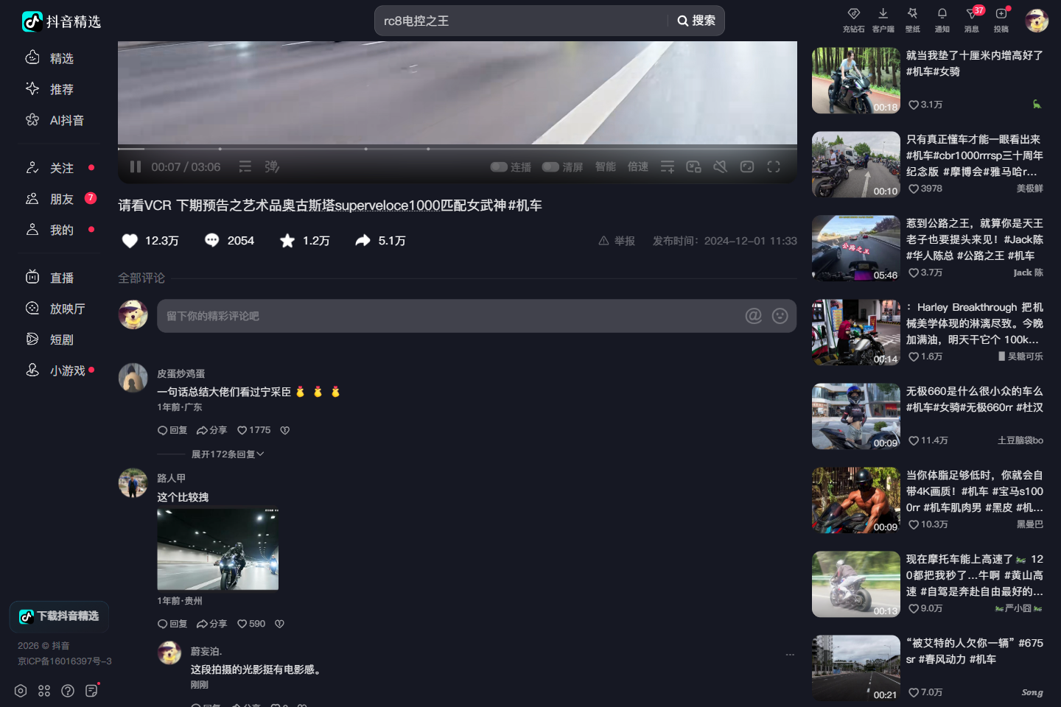The image size is (1061, 707).
Task: Enter fullscreen mode in the player
Action: click(x=774, y=167)
